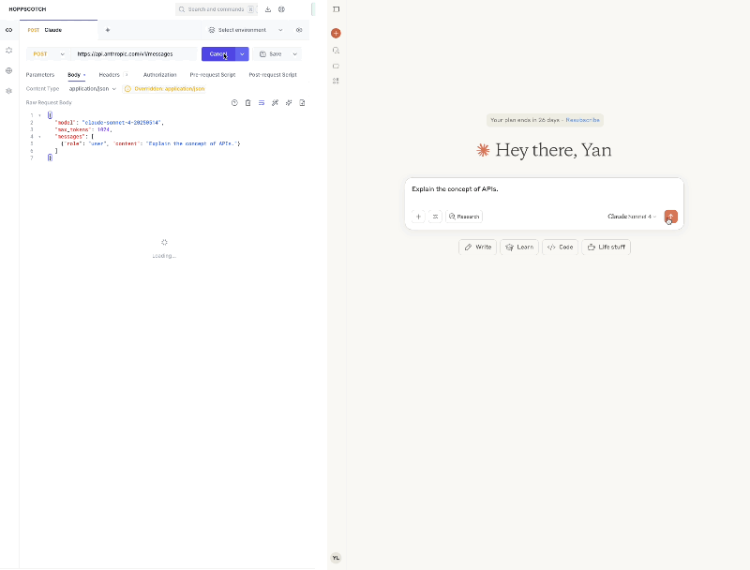Collapse the messages array fold arrow
This screenshot has width=750, height=570.
[x=39, y=136]
